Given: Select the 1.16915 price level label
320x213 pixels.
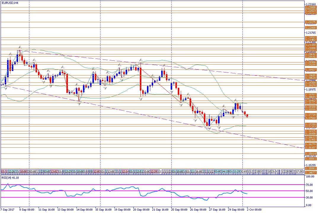Looking at the screenshot, I should pyautogui.click(x=311, y=131).
